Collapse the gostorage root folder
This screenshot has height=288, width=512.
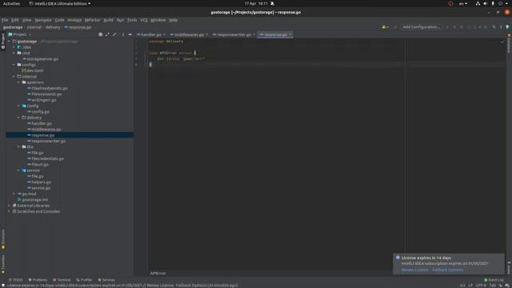pyautogui.click(x=9, y=42)
